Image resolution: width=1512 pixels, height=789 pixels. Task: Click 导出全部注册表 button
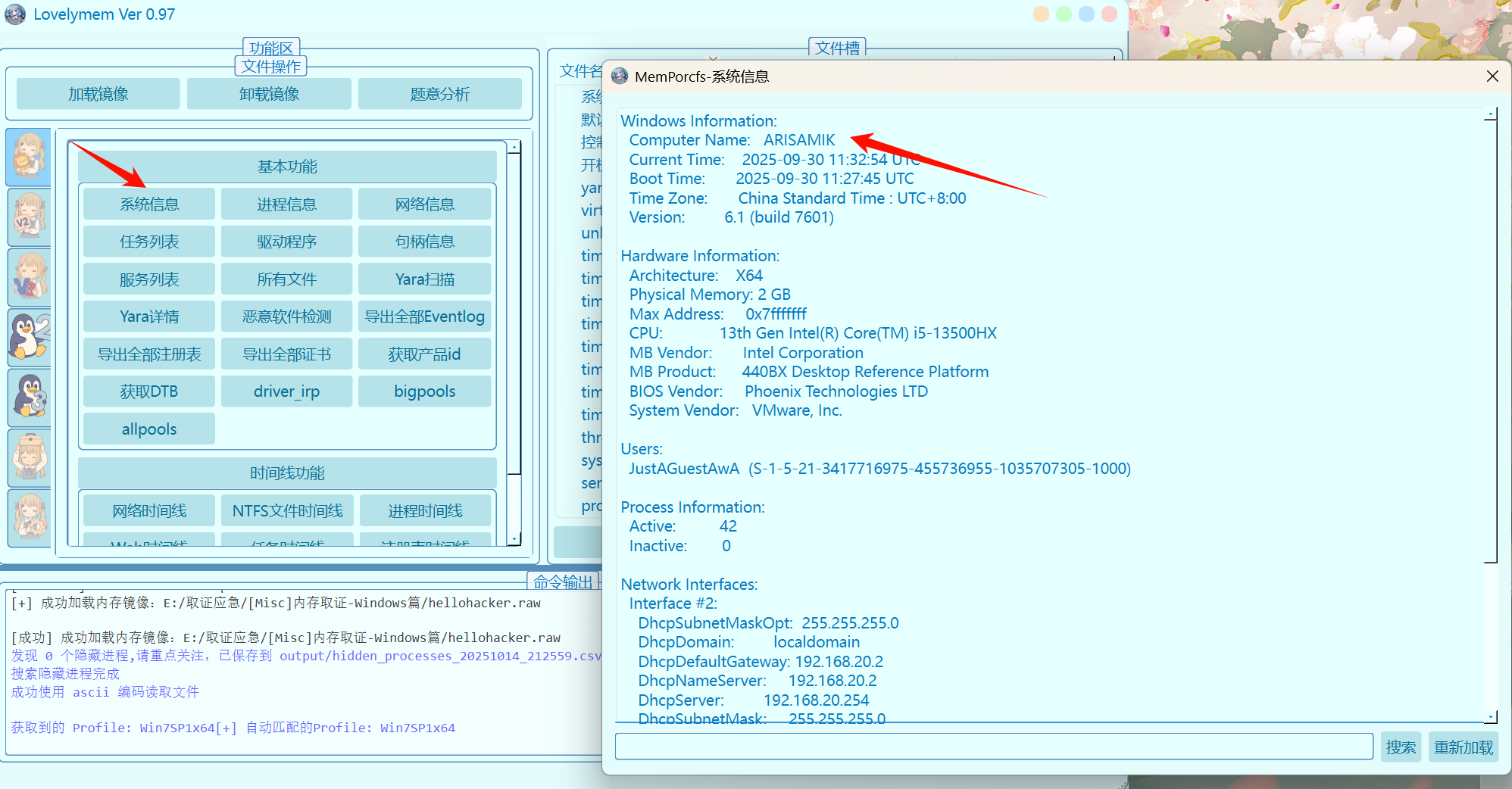[149, 354]
